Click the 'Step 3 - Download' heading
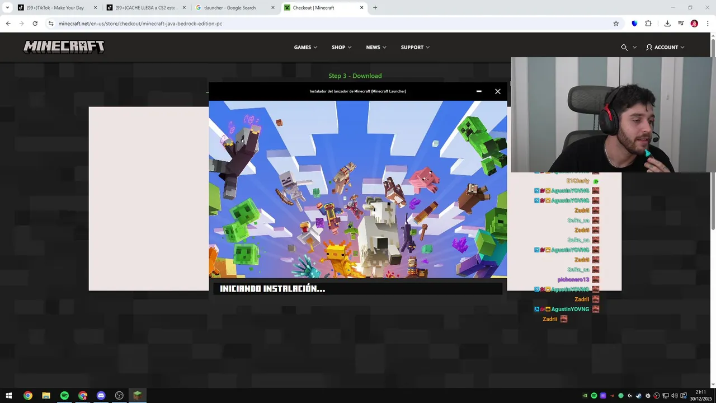Image resolution: width=716 pixels, height=403 pixels. [x=355, y=76]
